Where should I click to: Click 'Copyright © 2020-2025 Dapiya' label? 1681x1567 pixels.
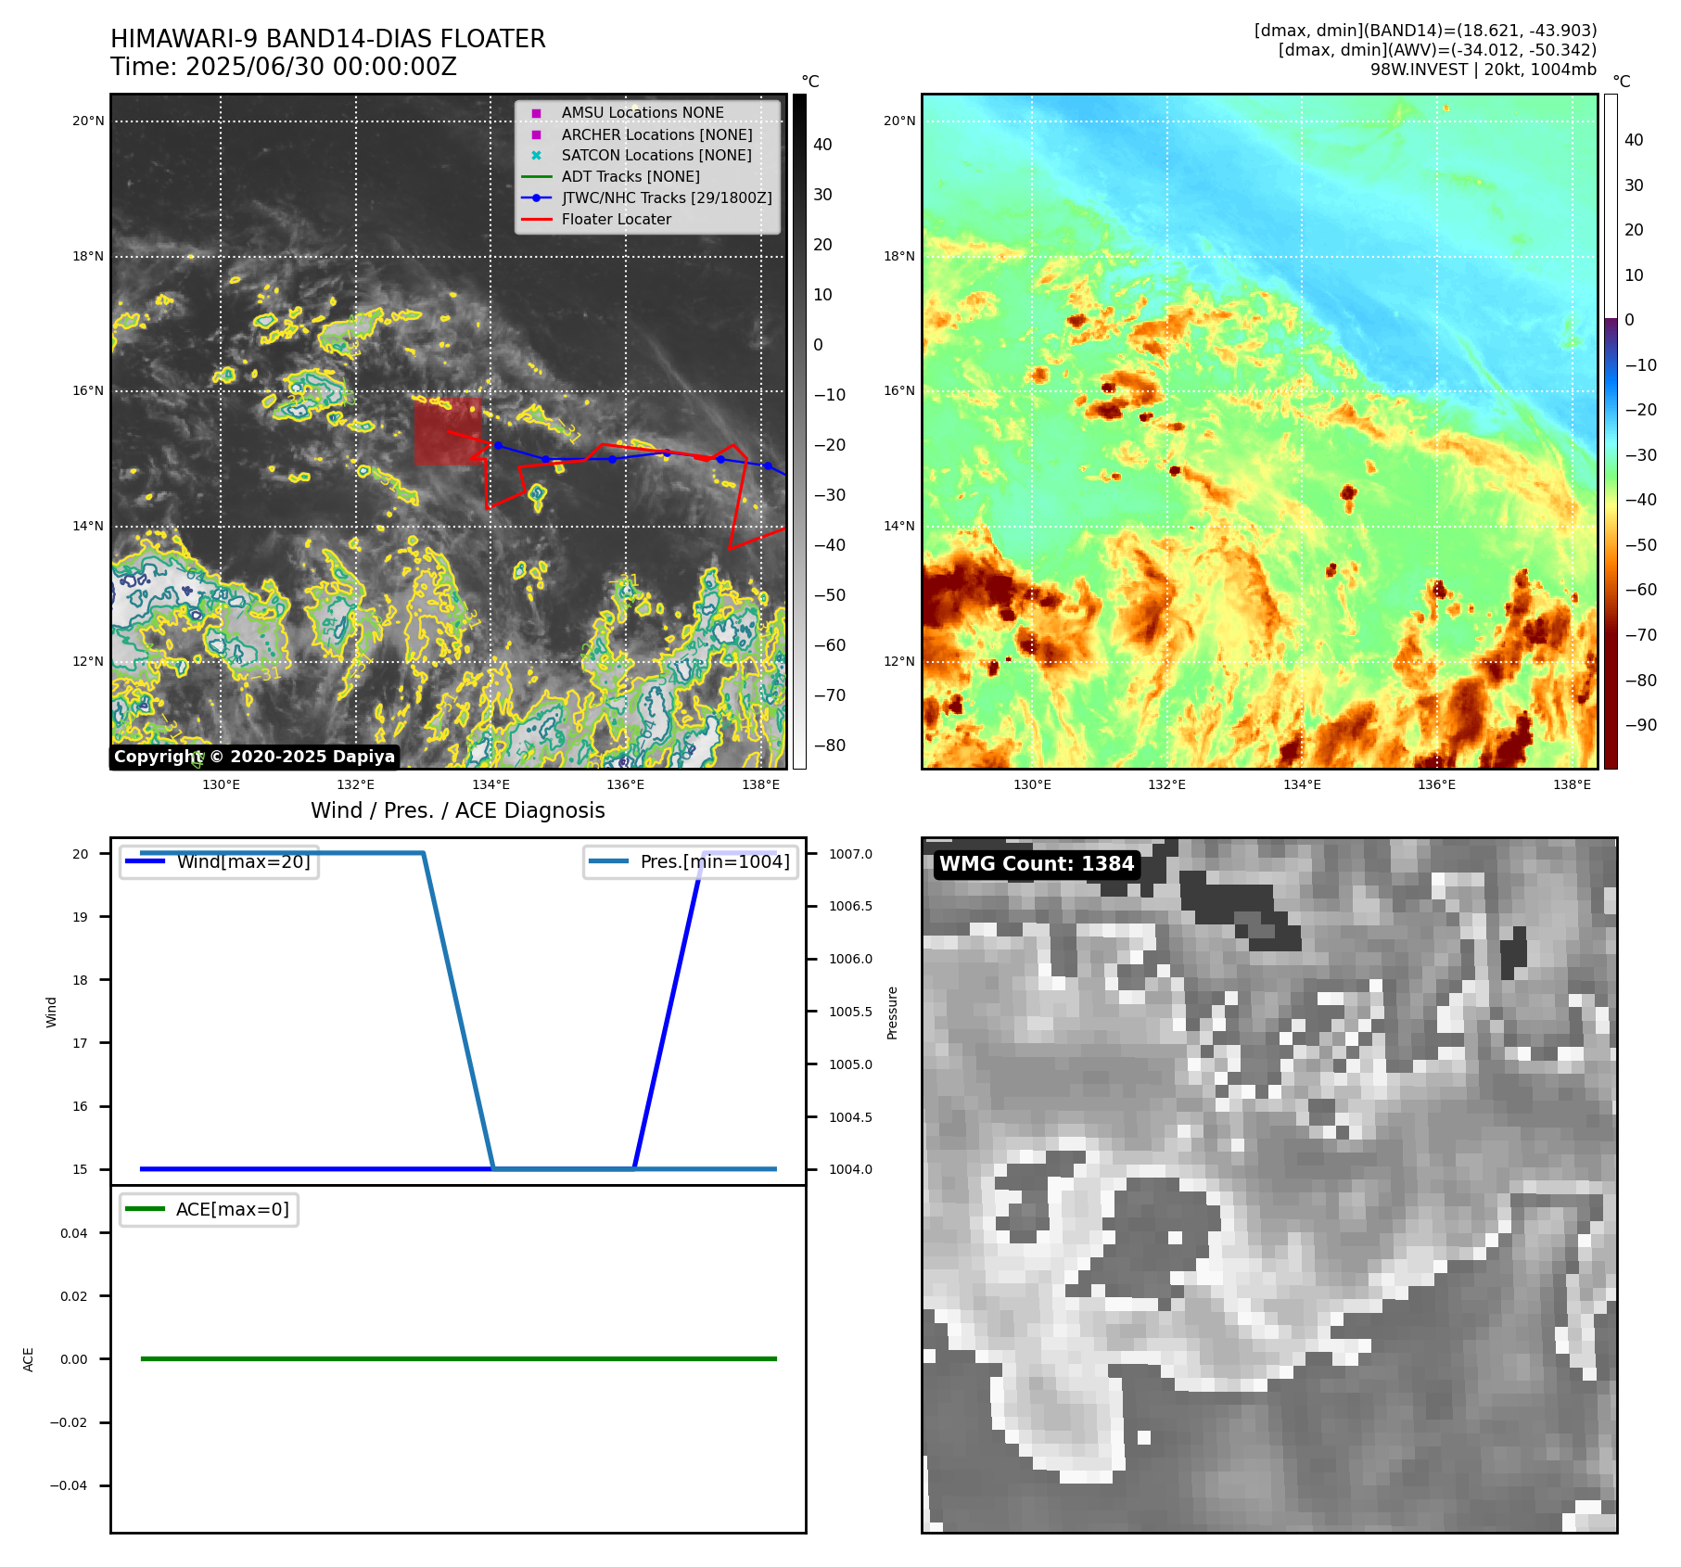pos(255,757)
